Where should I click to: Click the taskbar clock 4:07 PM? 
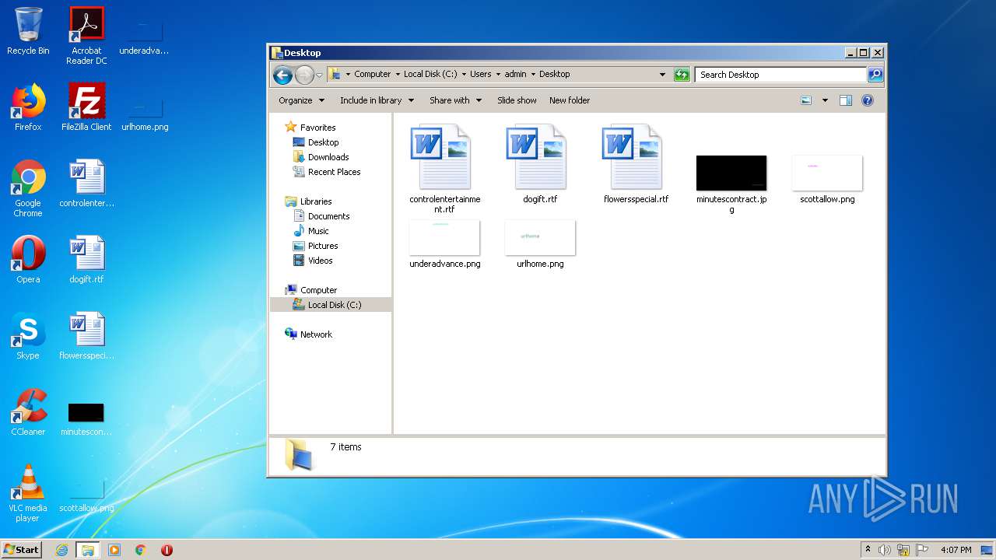[x=956, y=550]
